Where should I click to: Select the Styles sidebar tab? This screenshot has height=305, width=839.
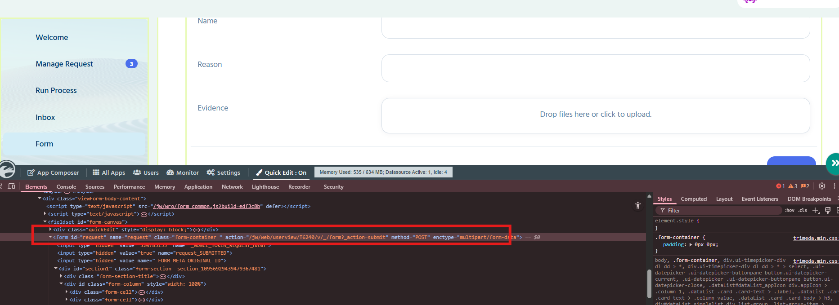click(x=664, y=199)
